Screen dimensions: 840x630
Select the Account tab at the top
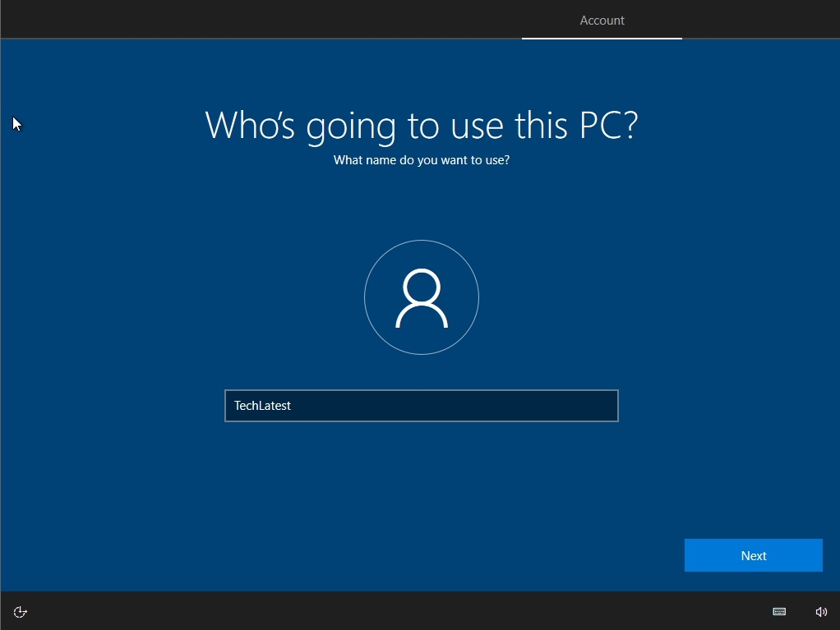tap(602, 20)
